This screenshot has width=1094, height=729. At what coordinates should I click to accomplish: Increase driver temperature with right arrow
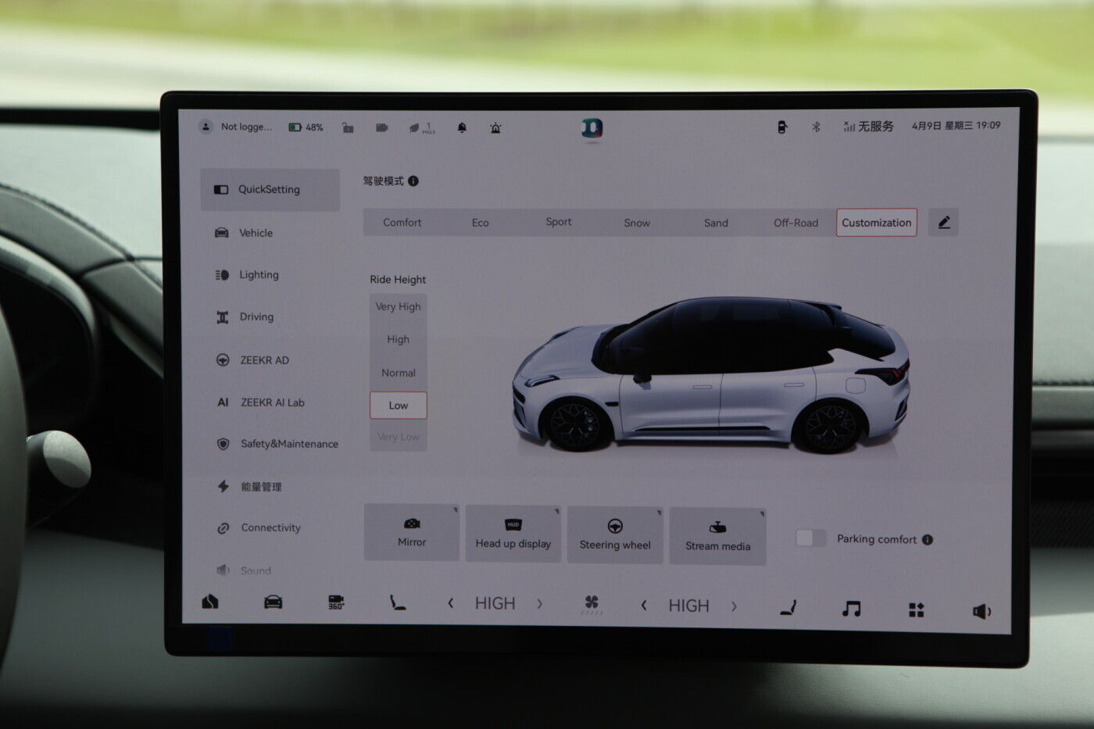pos(539,604)
